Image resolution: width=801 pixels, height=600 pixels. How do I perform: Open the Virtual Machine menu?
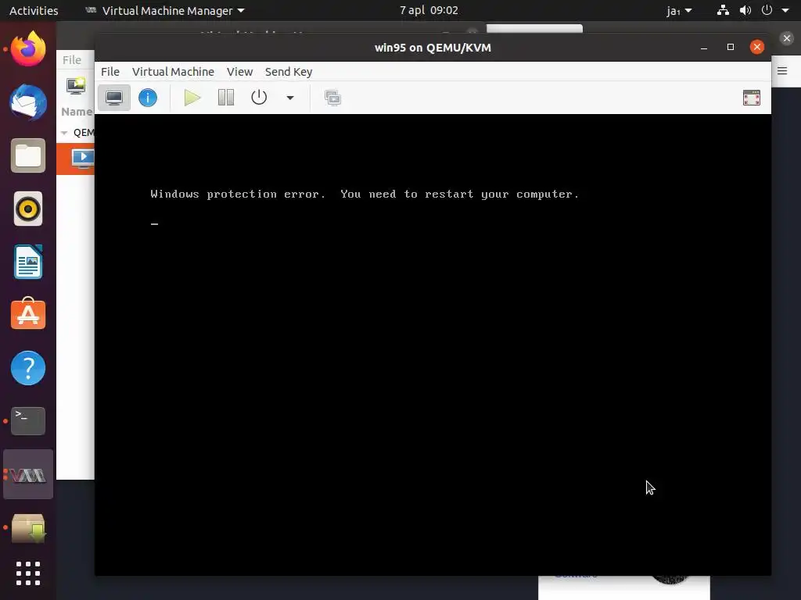[173, 72]
